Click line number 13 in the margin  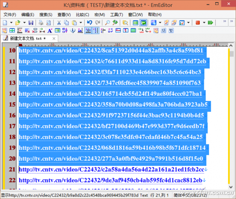(12, 83)
